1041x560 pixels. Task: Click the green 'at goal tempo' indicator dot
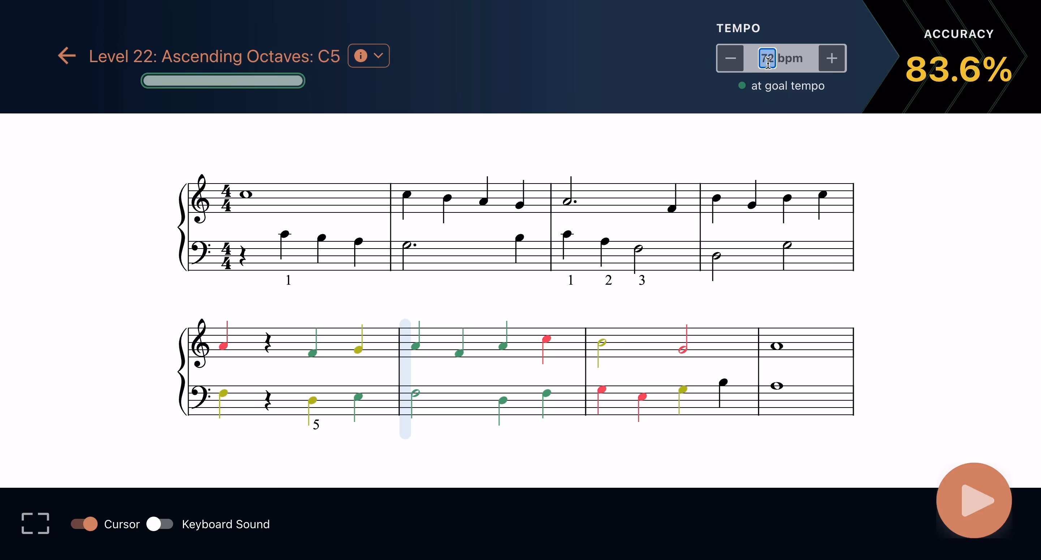[742, 85]
